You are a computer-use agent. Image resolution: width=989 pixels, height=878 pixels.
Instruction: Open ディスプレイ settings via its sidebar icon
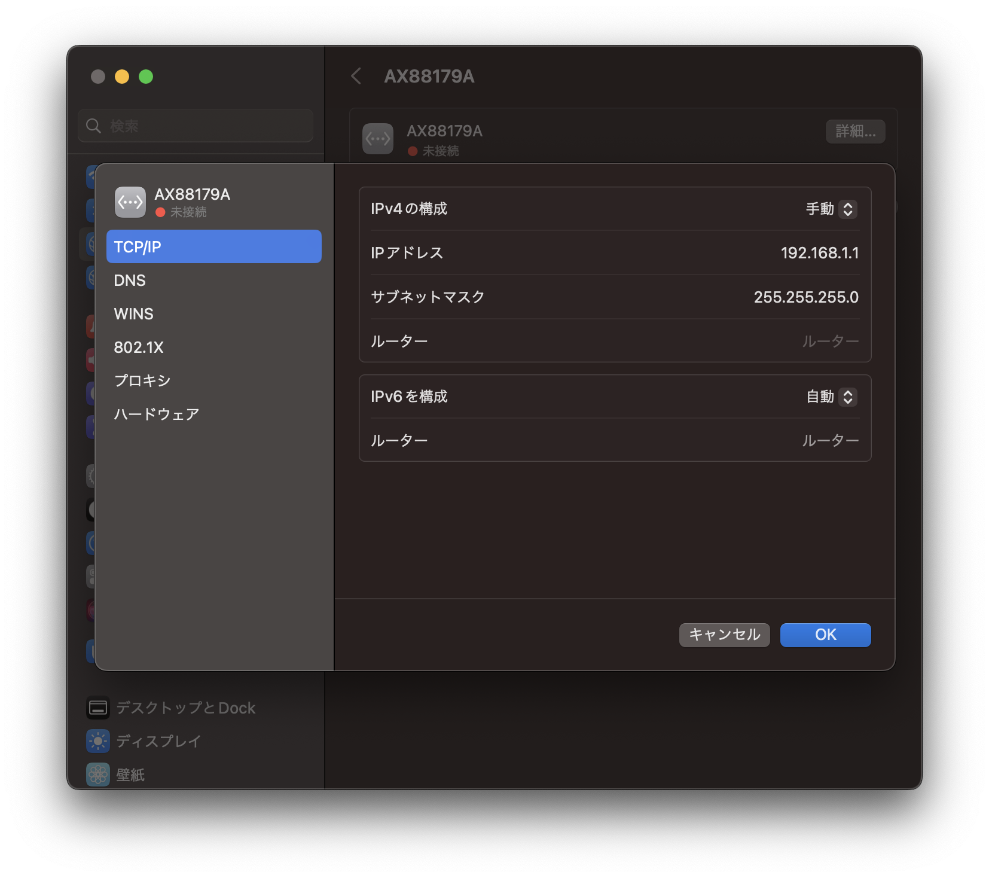point(98,741)
